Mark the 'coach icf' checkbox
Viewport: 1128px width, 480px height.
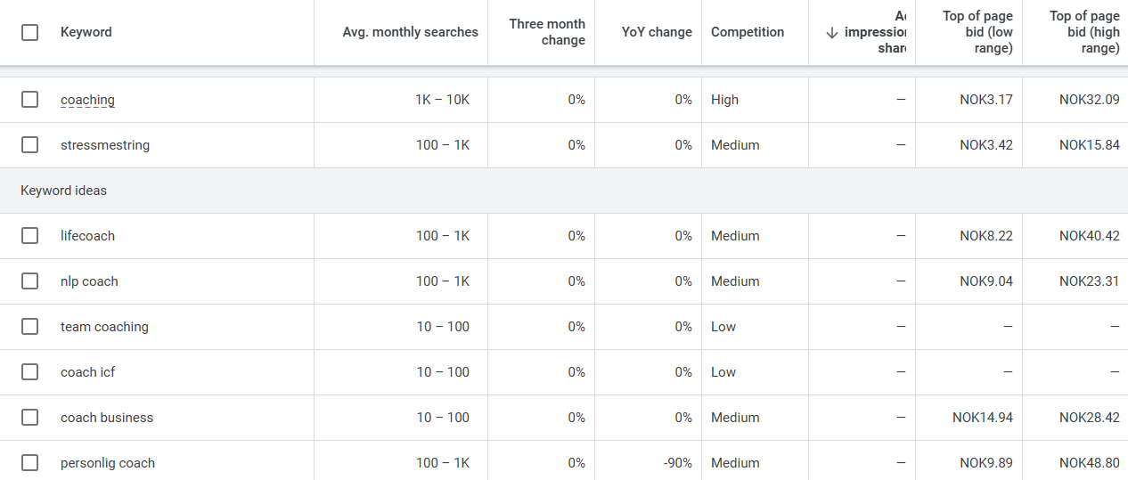pos(30,371)
